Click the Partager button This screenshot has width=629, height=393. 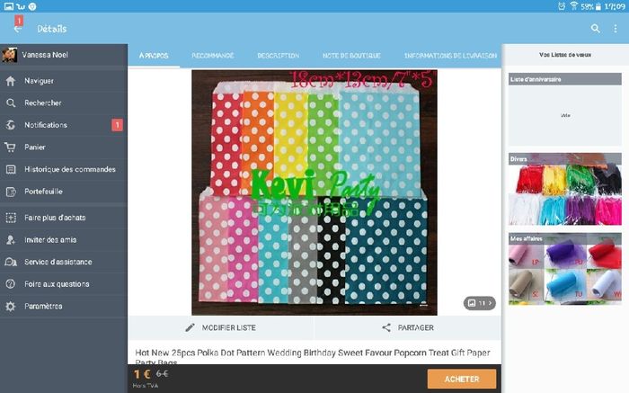tap(408, 327)
